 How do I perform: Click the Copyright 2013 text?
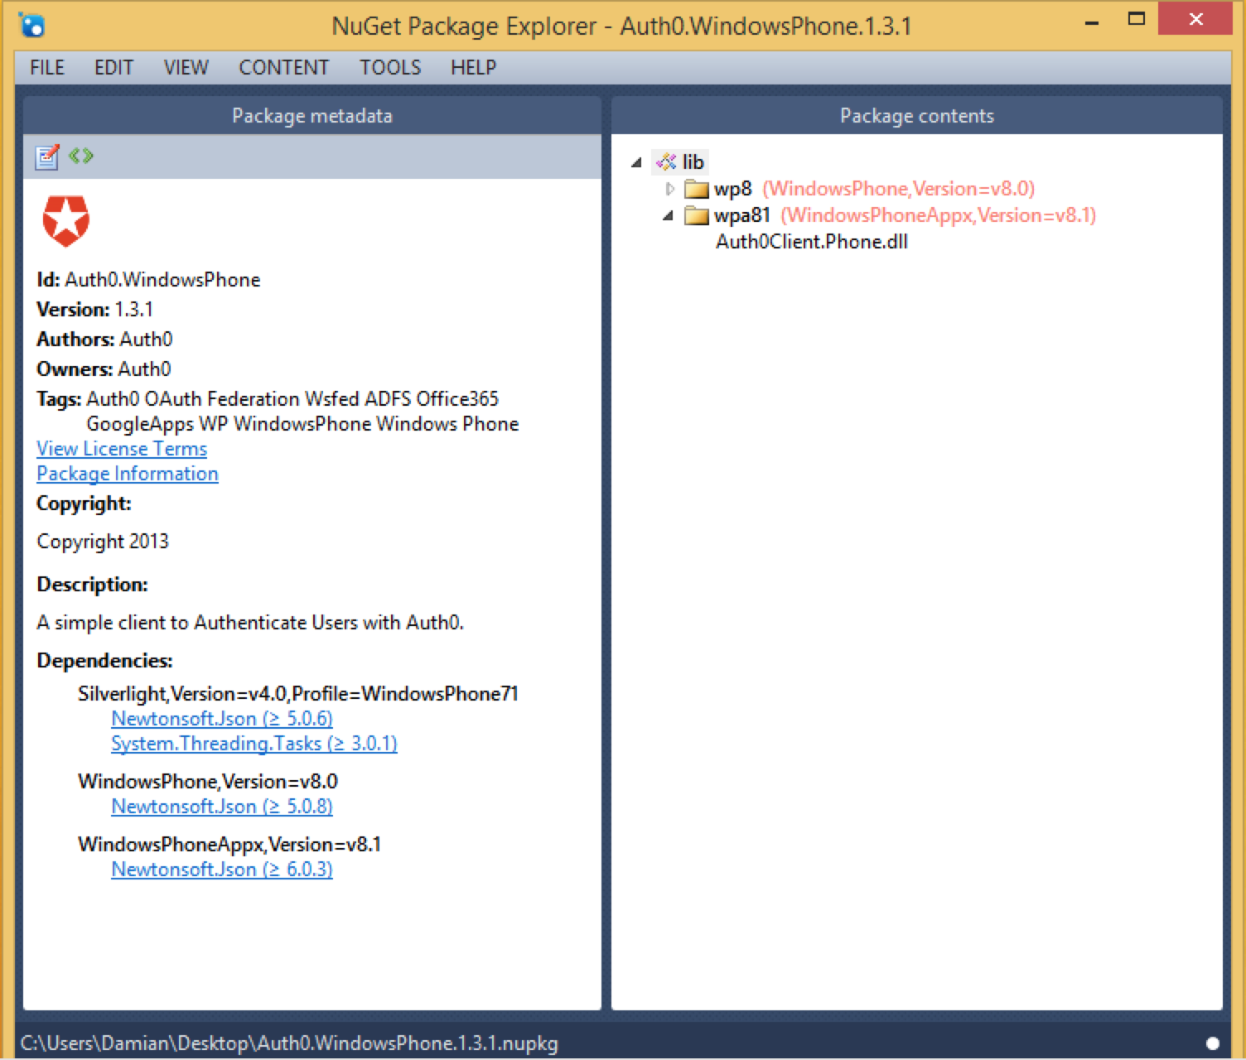click(x=103, y=542)
